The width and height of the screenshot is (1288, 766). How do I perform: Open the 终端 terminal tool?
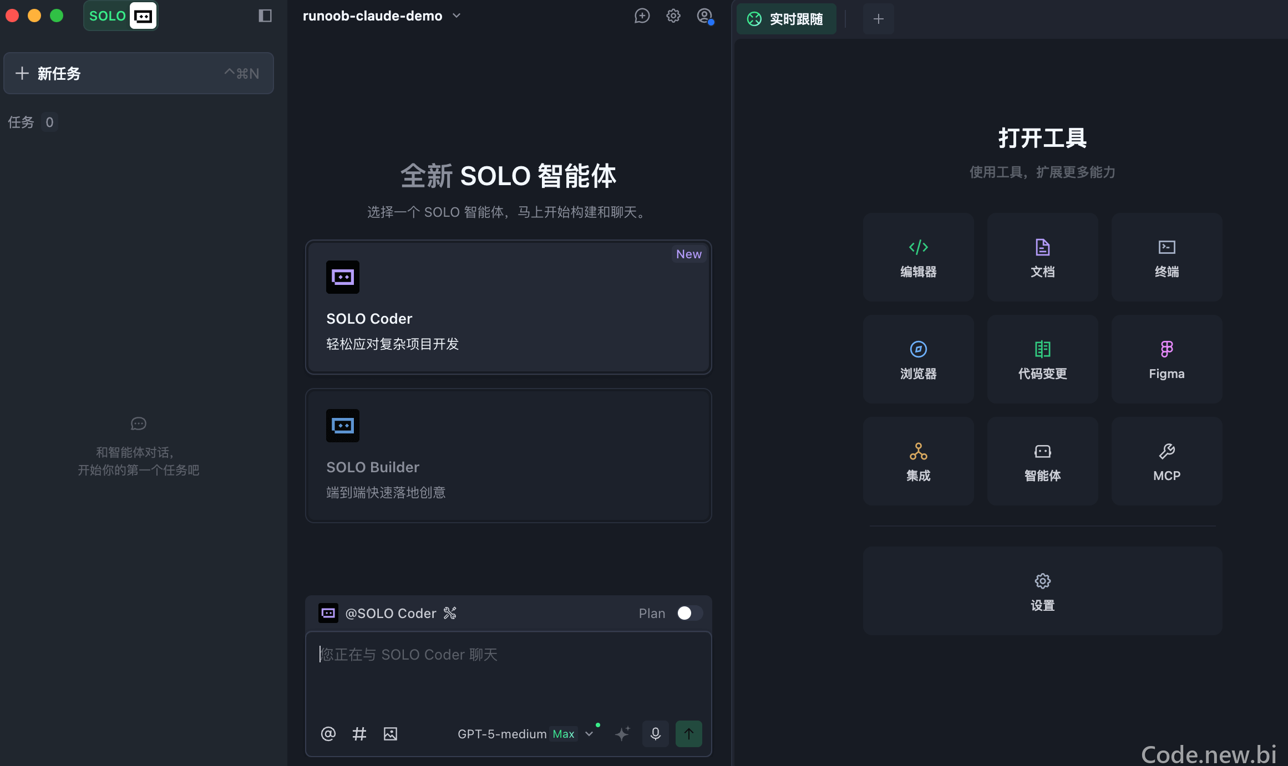(1167, 257)
